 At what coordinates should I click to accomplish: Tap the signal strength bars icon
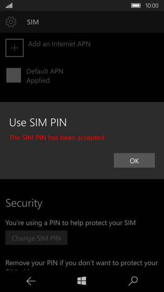click(x=9, y=6)
